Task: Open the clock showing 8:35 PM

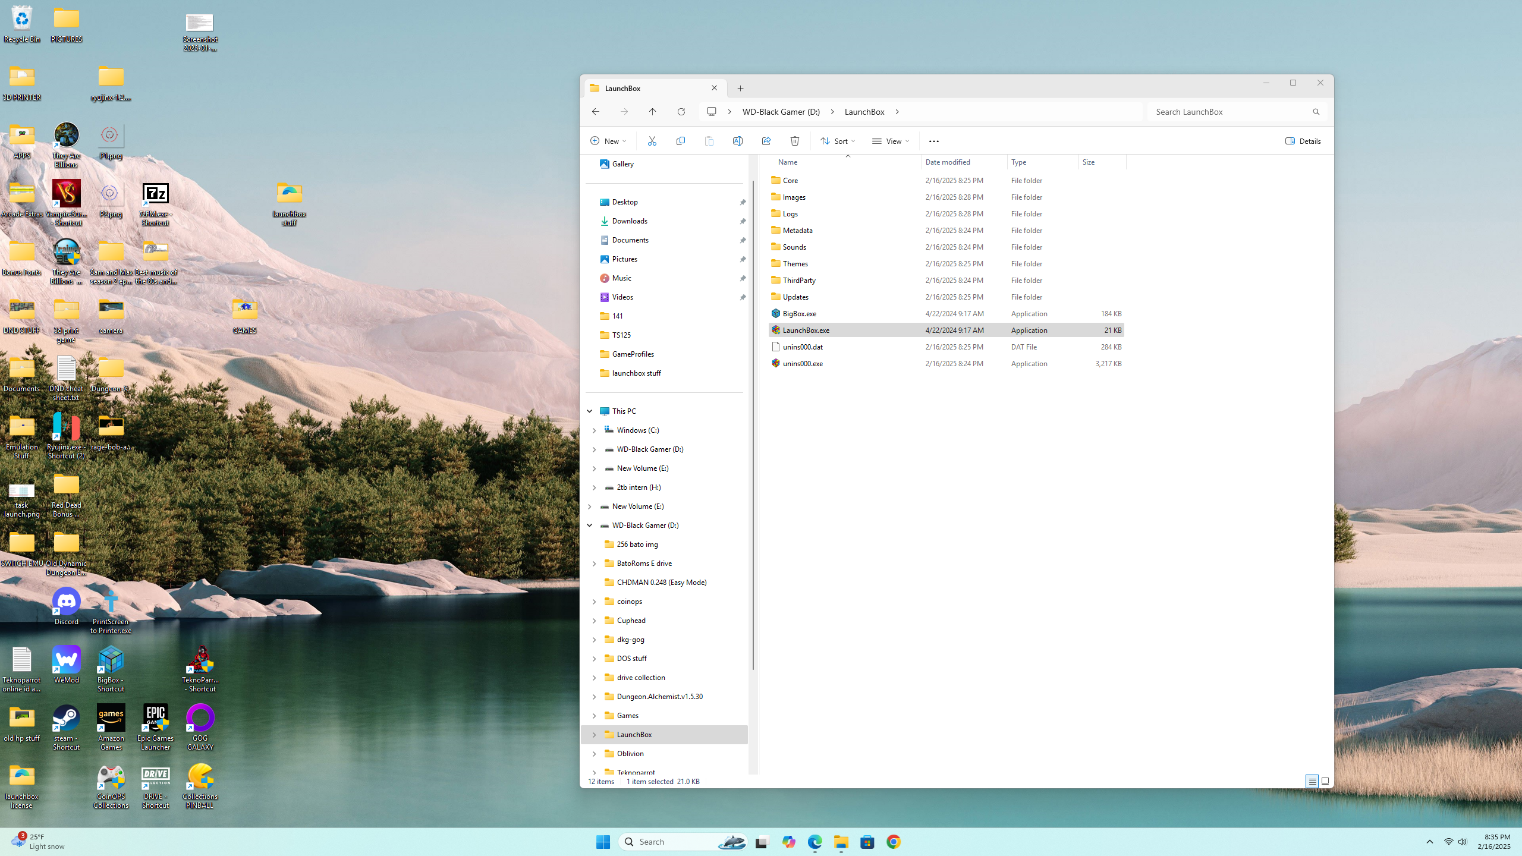Action: coord(1493,842)
